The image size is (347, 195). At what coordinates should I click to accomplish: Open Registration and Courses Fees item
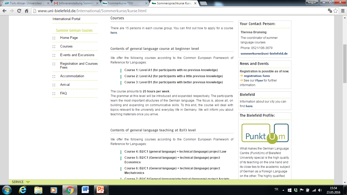tap(79, 65)
